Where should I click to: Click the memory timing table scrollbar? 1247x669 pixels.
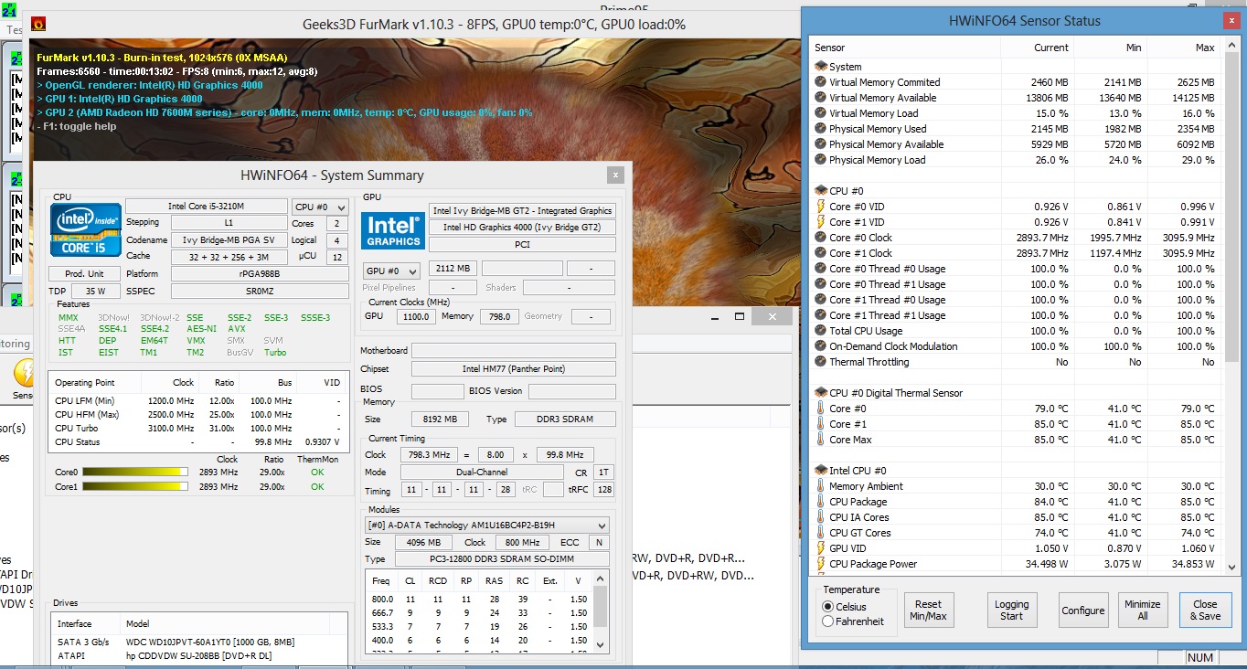pyautogui.click(x=601, y=607)
